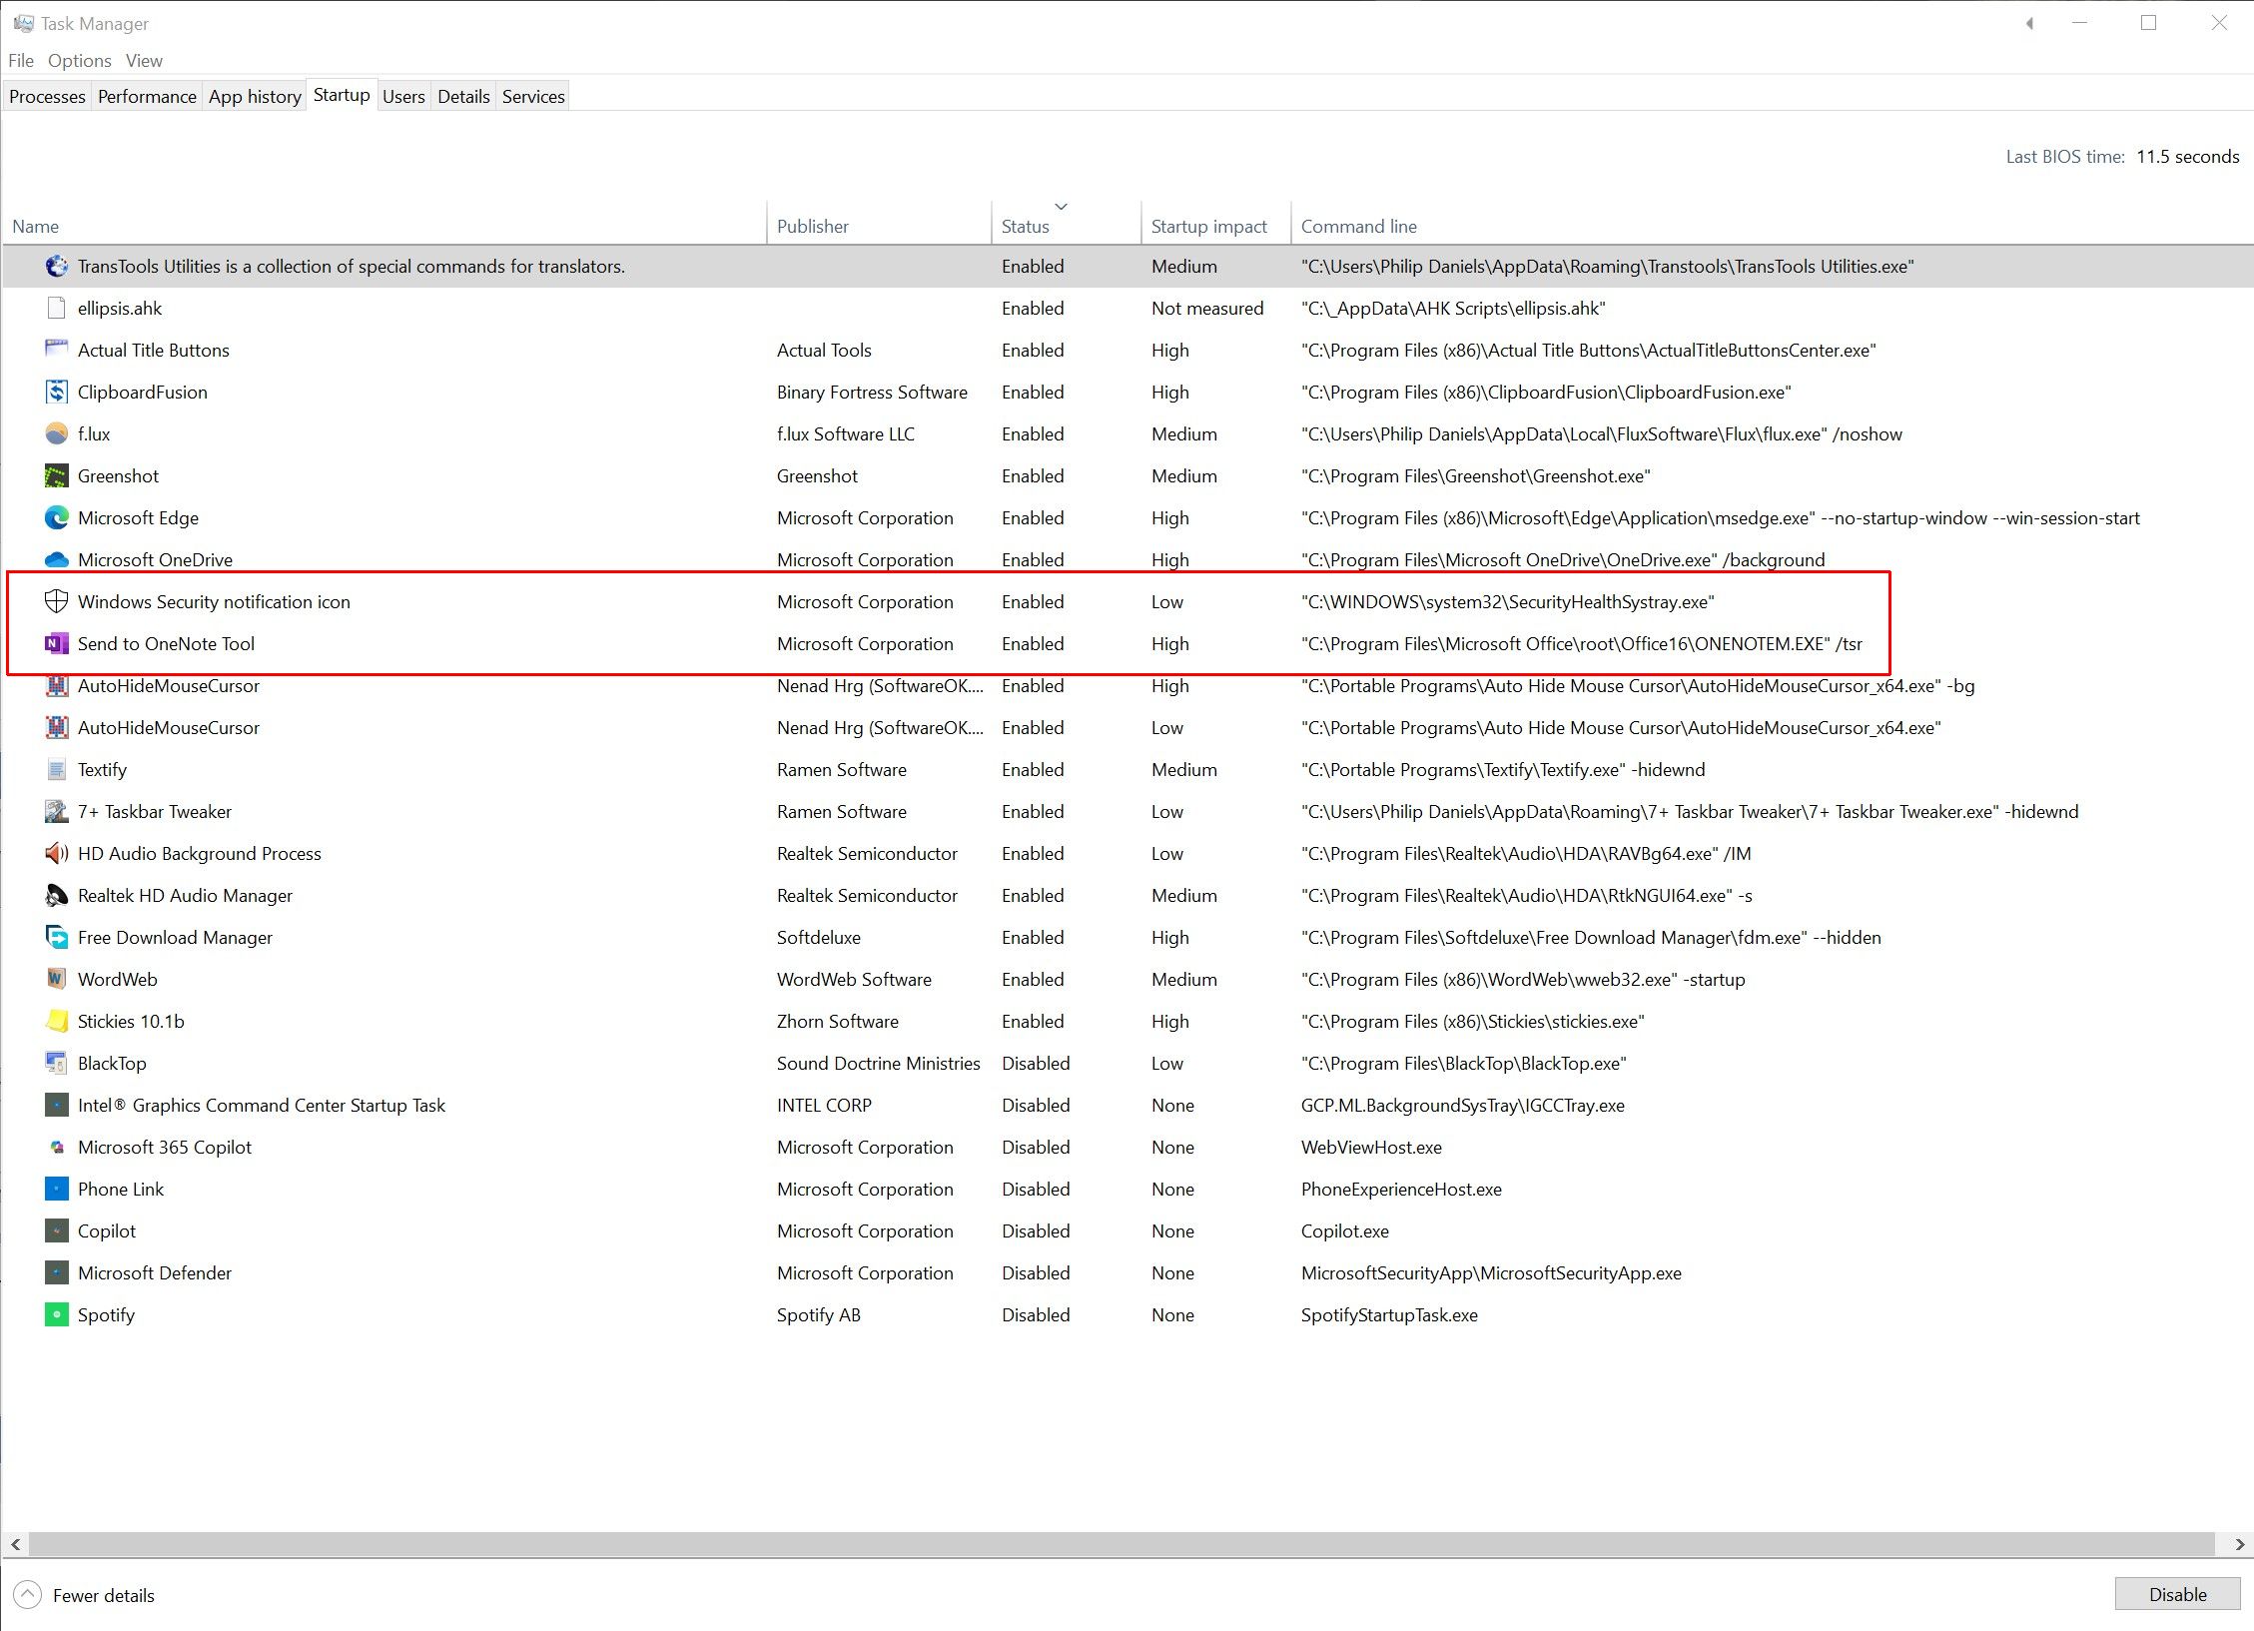This screenshot has height=1631, width=2254.
Task: Sort by the Startup impact column
Action: click(x=1208, y=227)
